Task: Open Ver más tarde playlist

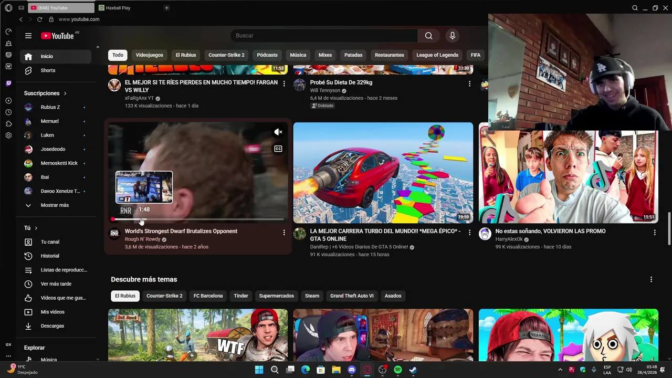Action: 55,284
